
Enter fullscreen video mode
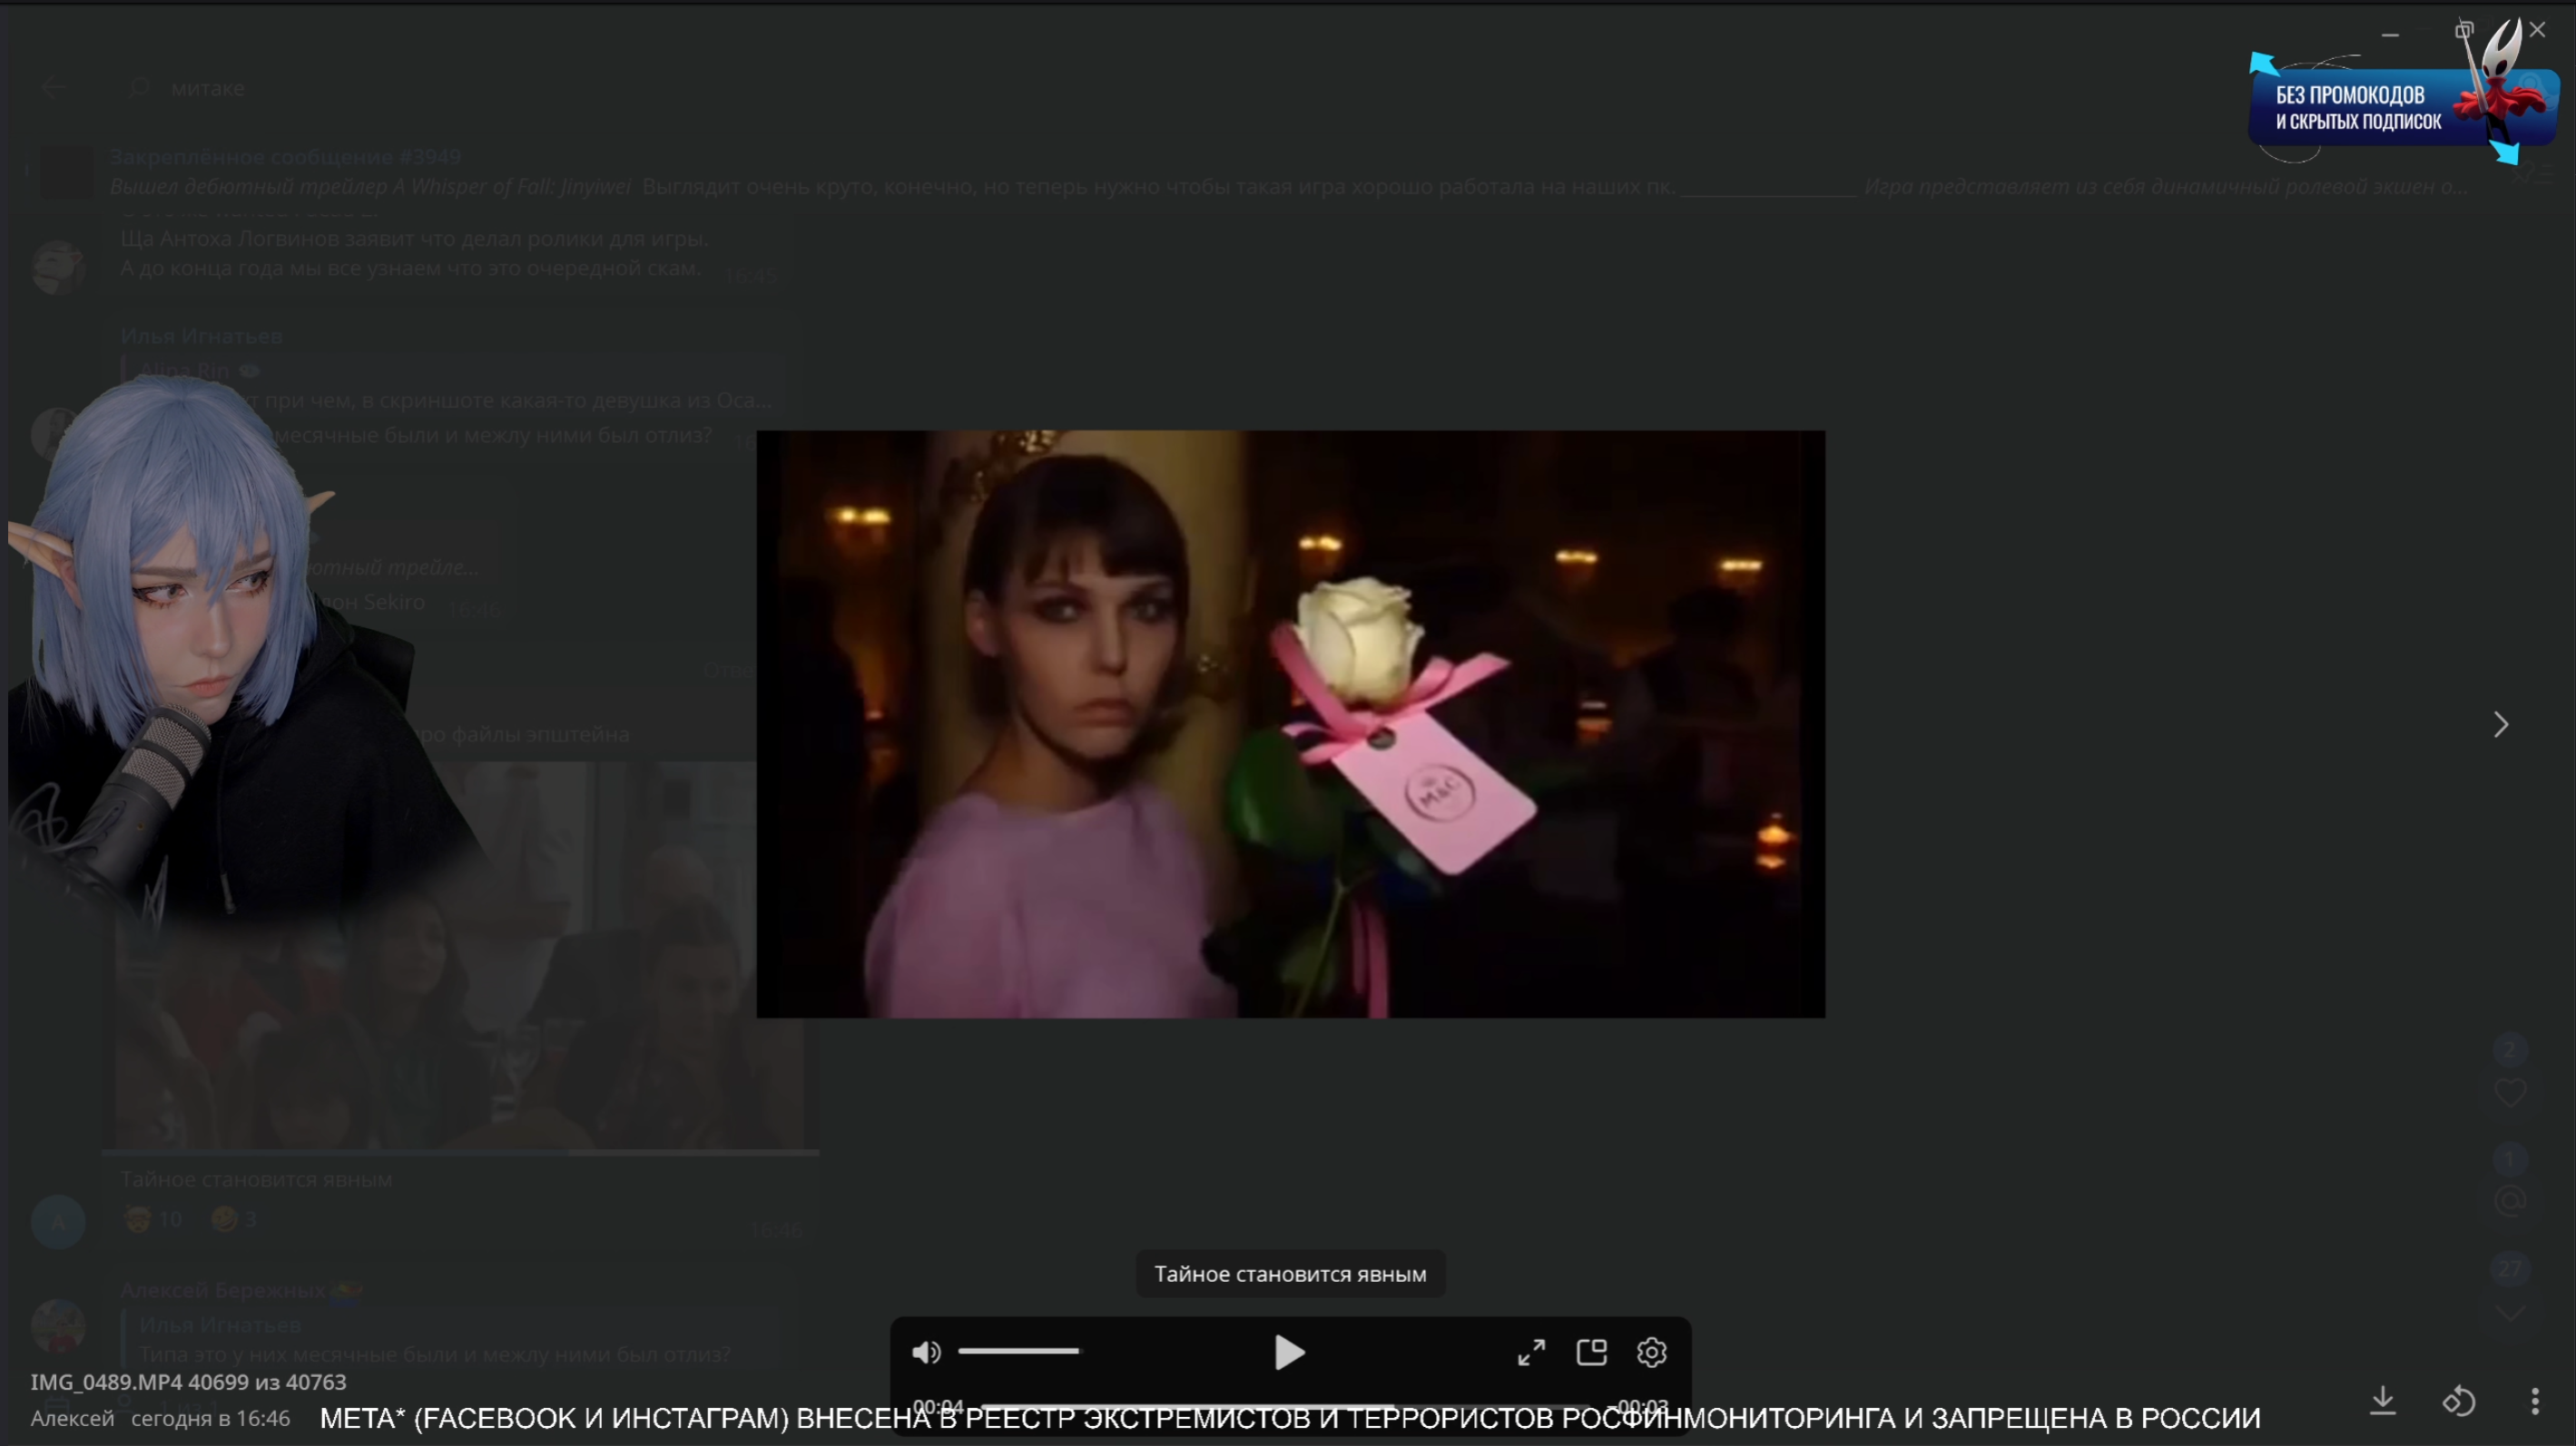pos(1531,1353)
